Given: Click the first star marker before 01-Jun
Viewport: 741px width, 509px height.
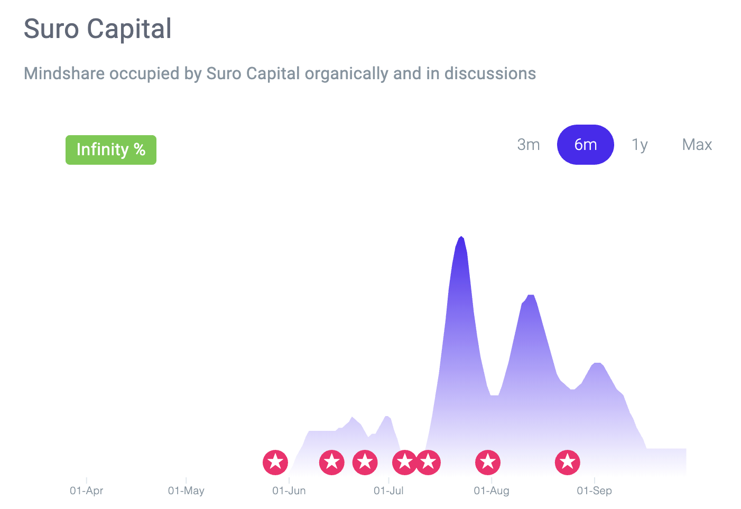Looking at the screenshot, I should (x=275, y=463).
